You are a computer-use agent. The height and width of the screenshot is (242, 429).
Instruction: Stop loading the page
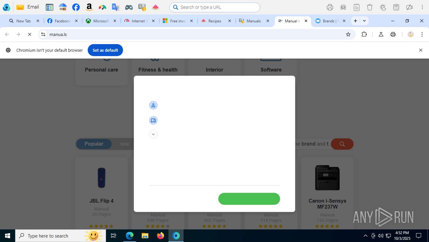click(x=30, y=34)
